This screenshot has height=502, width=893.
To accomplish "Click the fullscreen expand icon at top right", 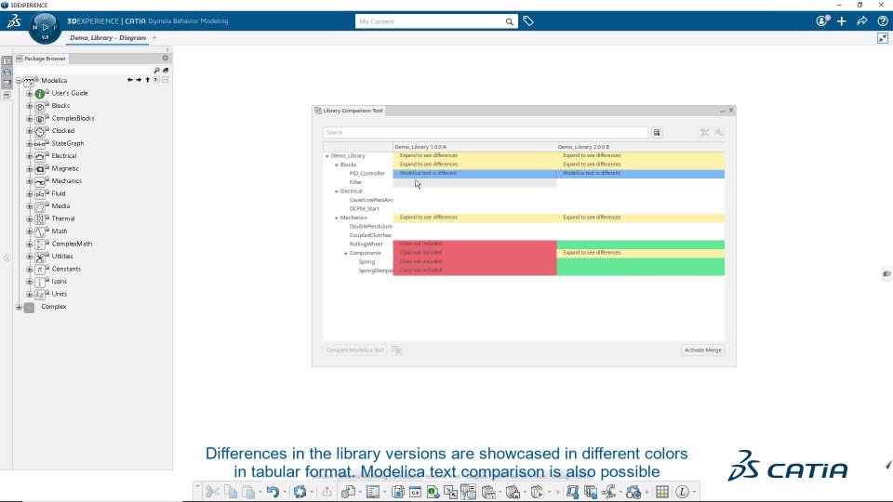I will pyautogui.click(x=883, y=38).
